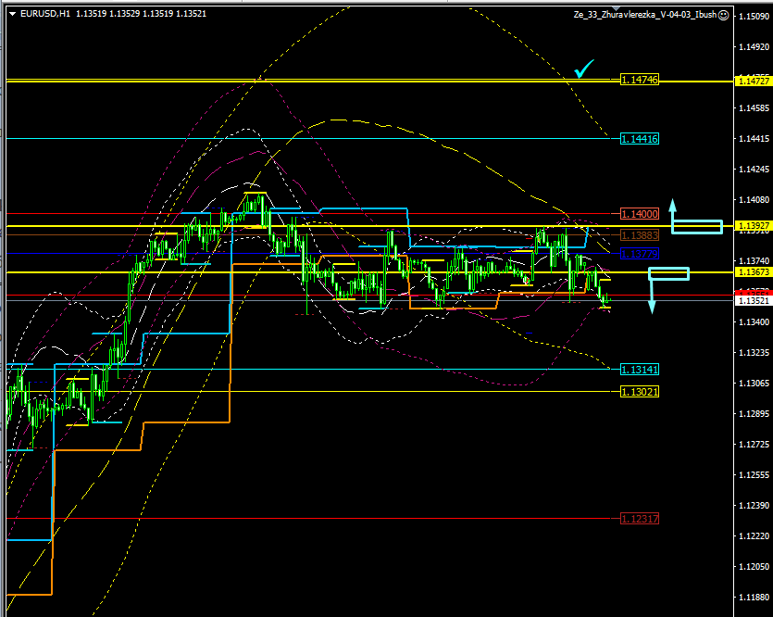Click the white 1.13521 current price tag

tap(754, 300)
